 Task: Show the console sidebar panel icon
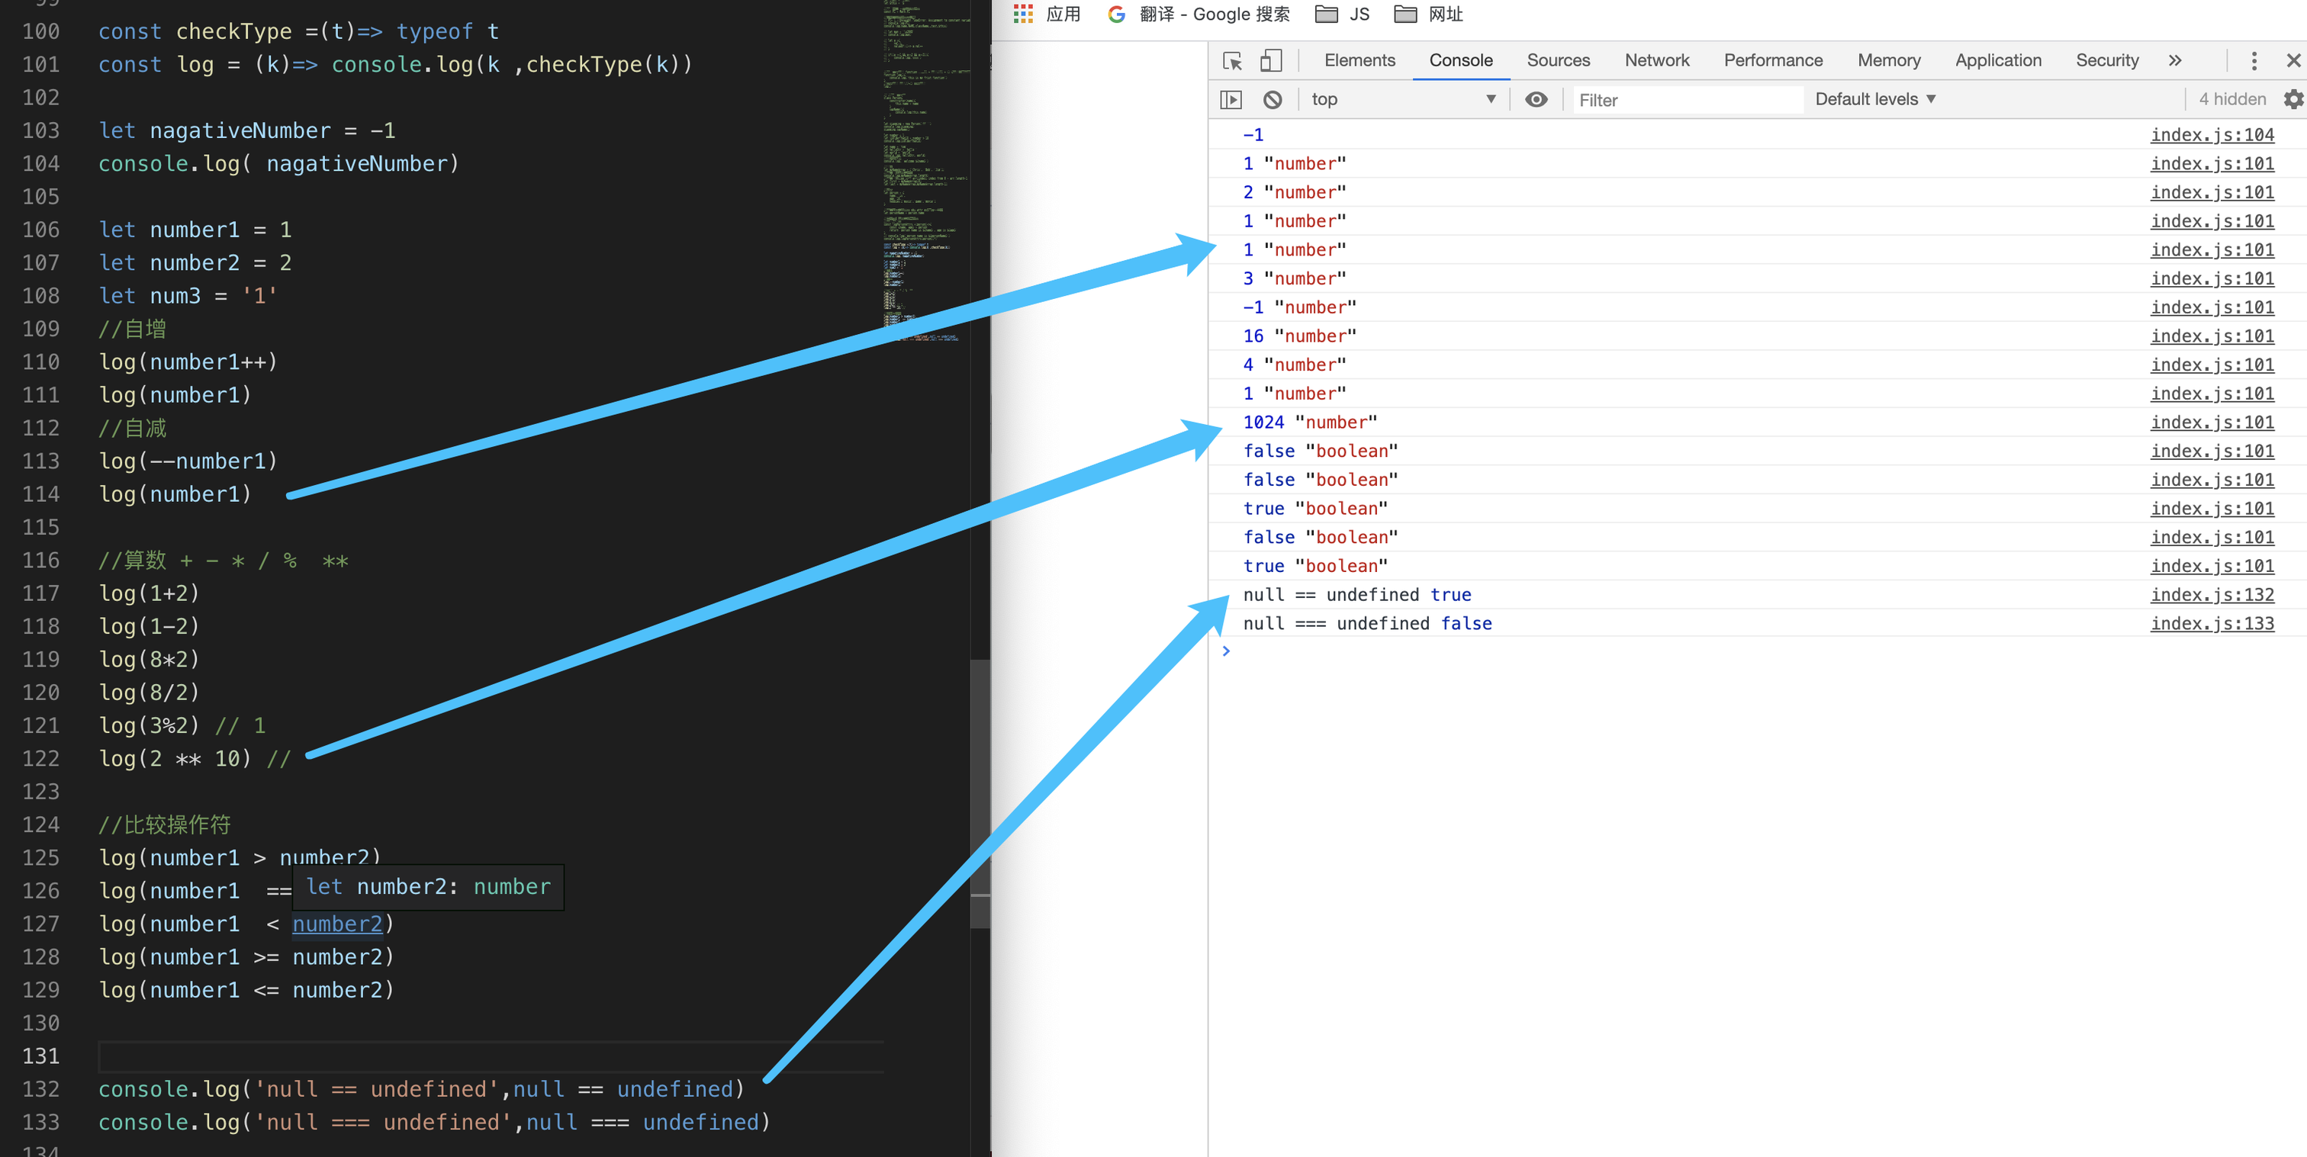[x=1231, y=99]
